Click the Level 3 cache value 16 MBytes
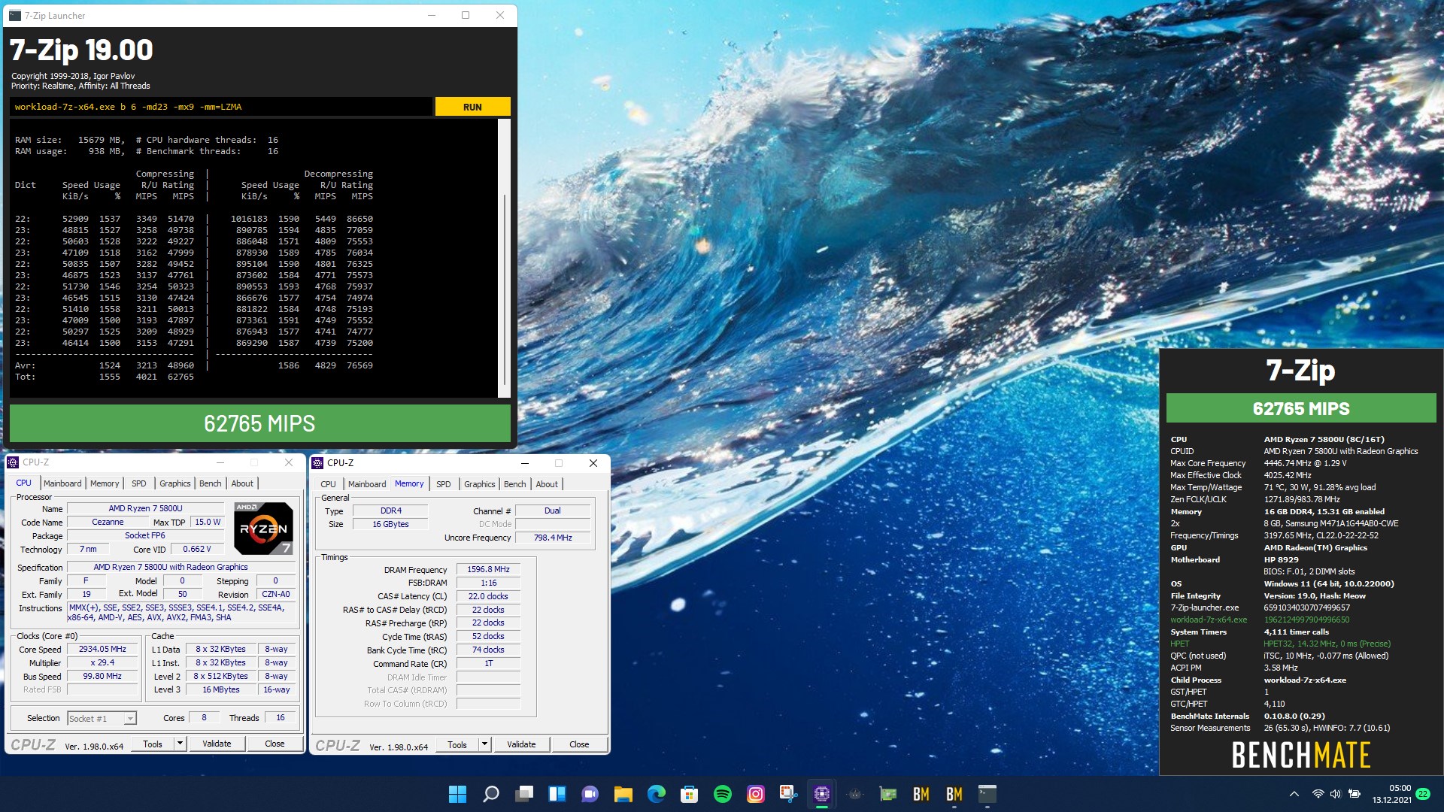Viewport: 1444px width, 812px height. click(x=221, y=689)
